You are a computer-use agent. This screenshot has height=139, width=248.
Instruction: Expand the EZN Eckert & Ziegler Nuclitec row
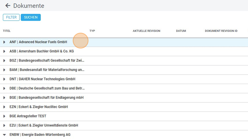(4, 107)
